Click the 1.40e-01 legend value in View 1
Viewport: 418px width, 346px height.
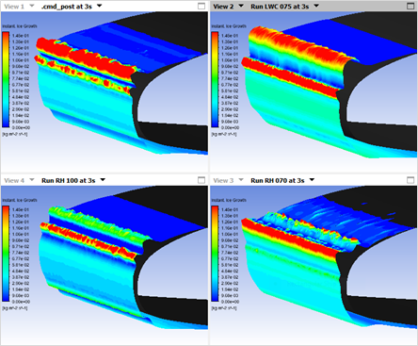[x=21, y=36]
